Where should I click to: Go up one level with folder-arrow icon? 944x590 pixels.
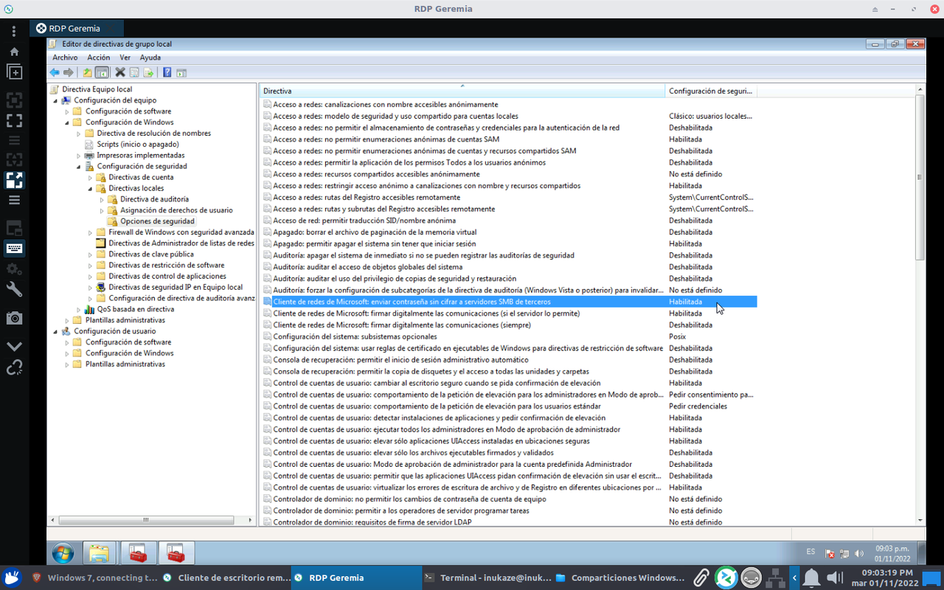(x=88, y=72)
